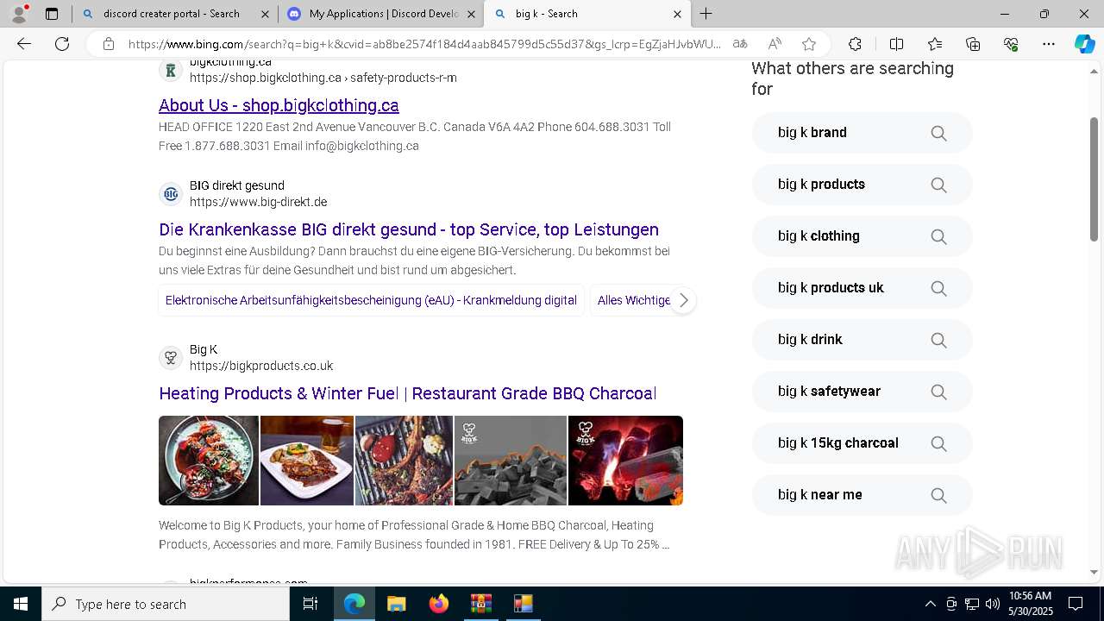Open the grilled meat with sauce thumbnail
This screenshot has height=621, width=1104.
(x=404, y=461)
